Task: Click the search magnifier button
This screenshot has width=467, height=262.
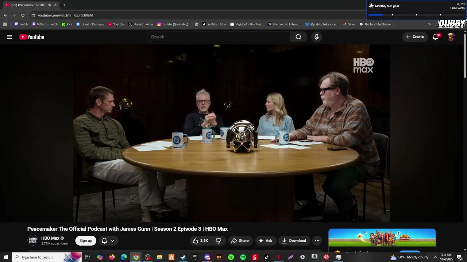Action: (298, 37)
